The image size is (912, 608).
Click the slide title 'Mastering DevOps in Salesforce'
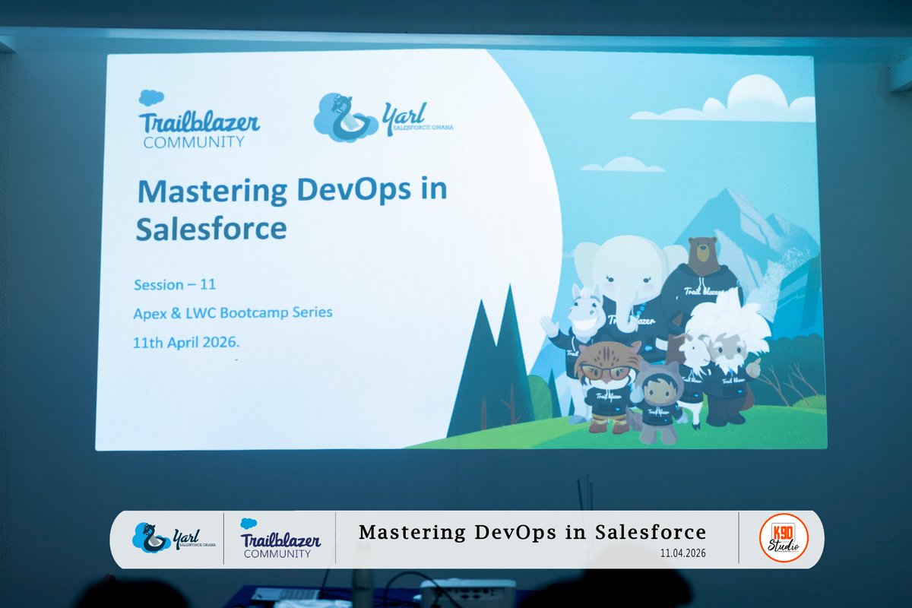click(x=292, y=209)
